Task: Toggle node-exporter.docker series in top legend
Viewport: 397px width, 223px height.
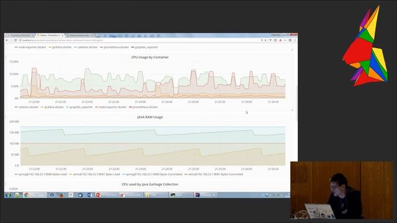Action: [30, 47]
